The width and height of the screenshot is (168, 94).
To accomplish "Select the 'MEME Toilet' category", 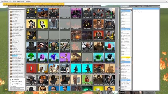I will (14, 20).
